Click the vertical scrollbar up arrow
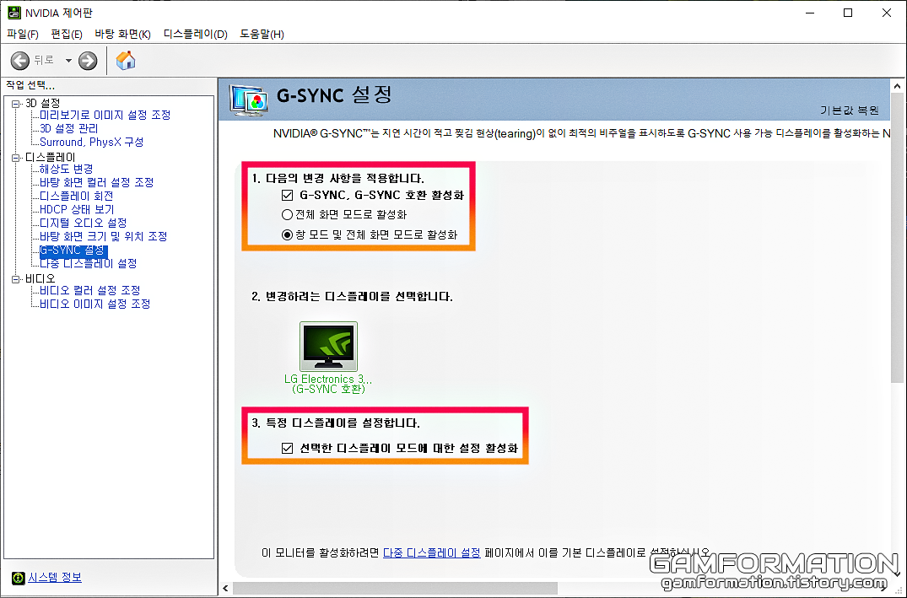The width and height of the screenshot is (907, 598). pos(897,85)
